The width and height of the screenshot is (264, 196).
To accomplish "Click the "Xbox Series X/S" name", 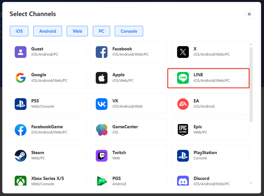I will pos(47,178).
